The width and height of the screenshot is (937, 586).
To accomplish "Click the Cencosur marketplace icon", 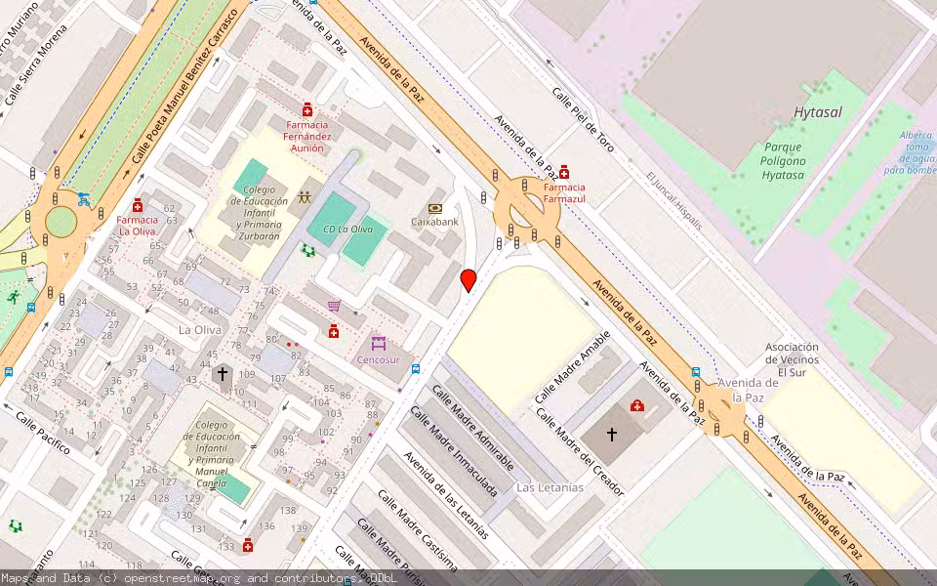I will click(379, 343).
